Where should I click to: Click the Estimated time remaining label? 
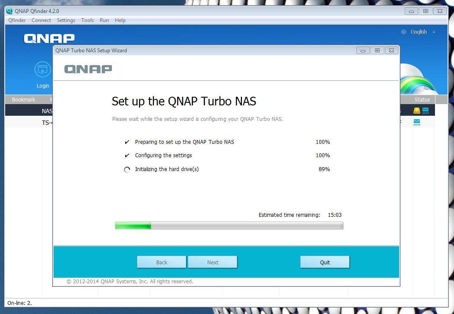[x=289, y=215]
